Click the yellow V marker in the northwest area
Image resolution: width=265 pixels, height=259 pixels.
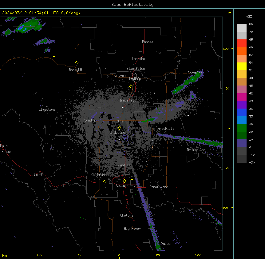(54, 57)
